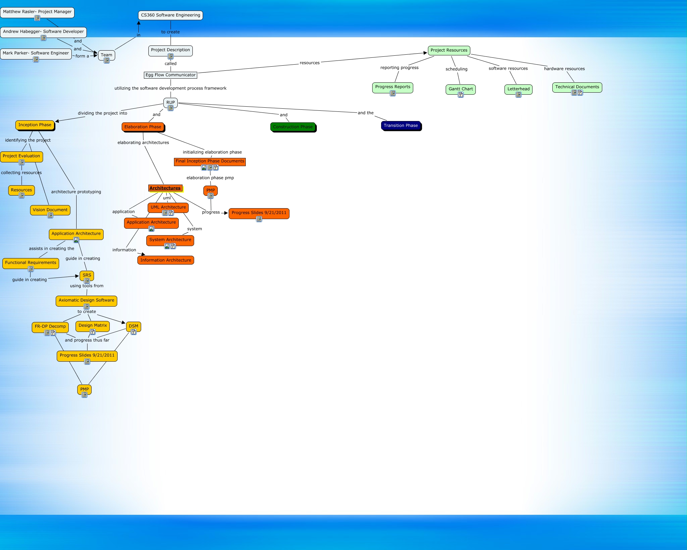Open document icon under Letterhead node
This screenshot has height=550, width=687.
518,95
